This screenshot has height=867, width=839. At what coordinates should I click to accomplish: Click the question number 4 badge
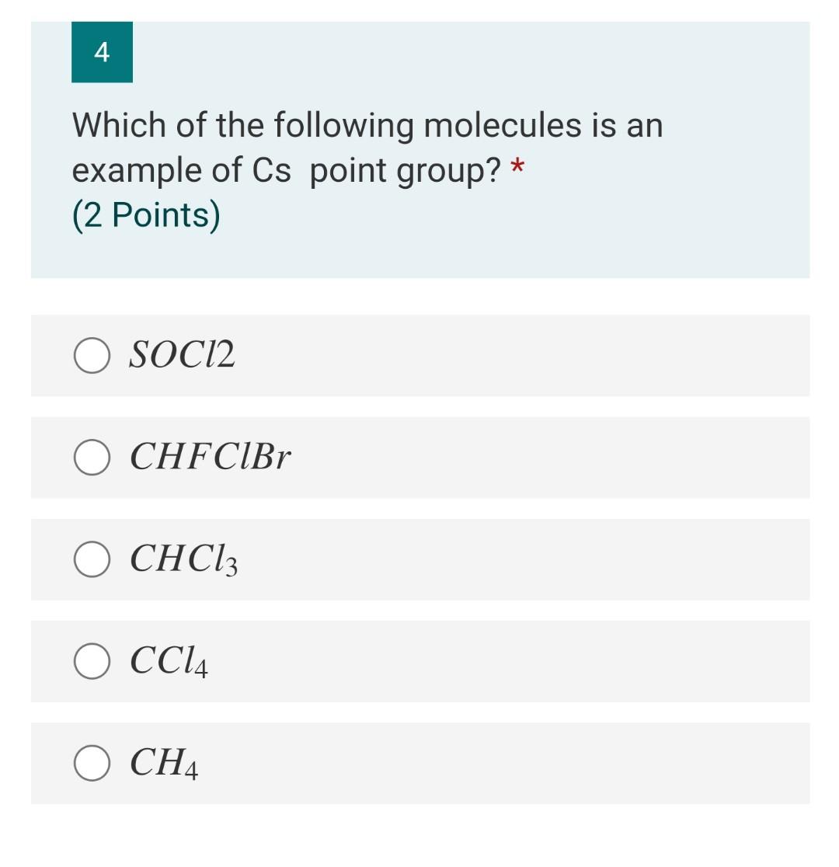click(x=101, y=54)
